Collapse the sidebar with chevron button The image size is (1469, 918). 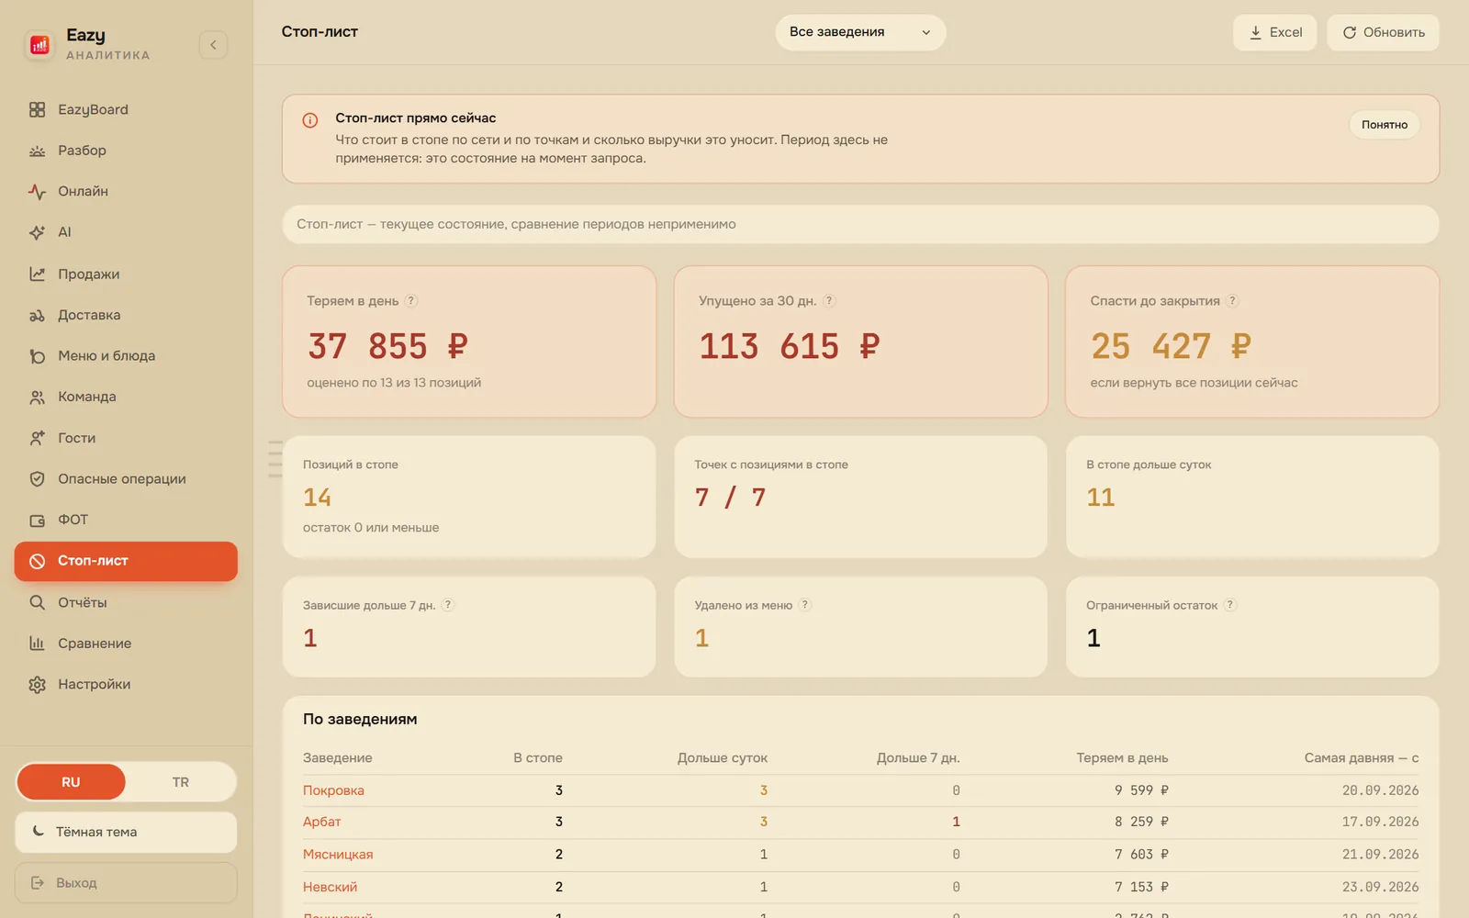click(x=213, y=45)
